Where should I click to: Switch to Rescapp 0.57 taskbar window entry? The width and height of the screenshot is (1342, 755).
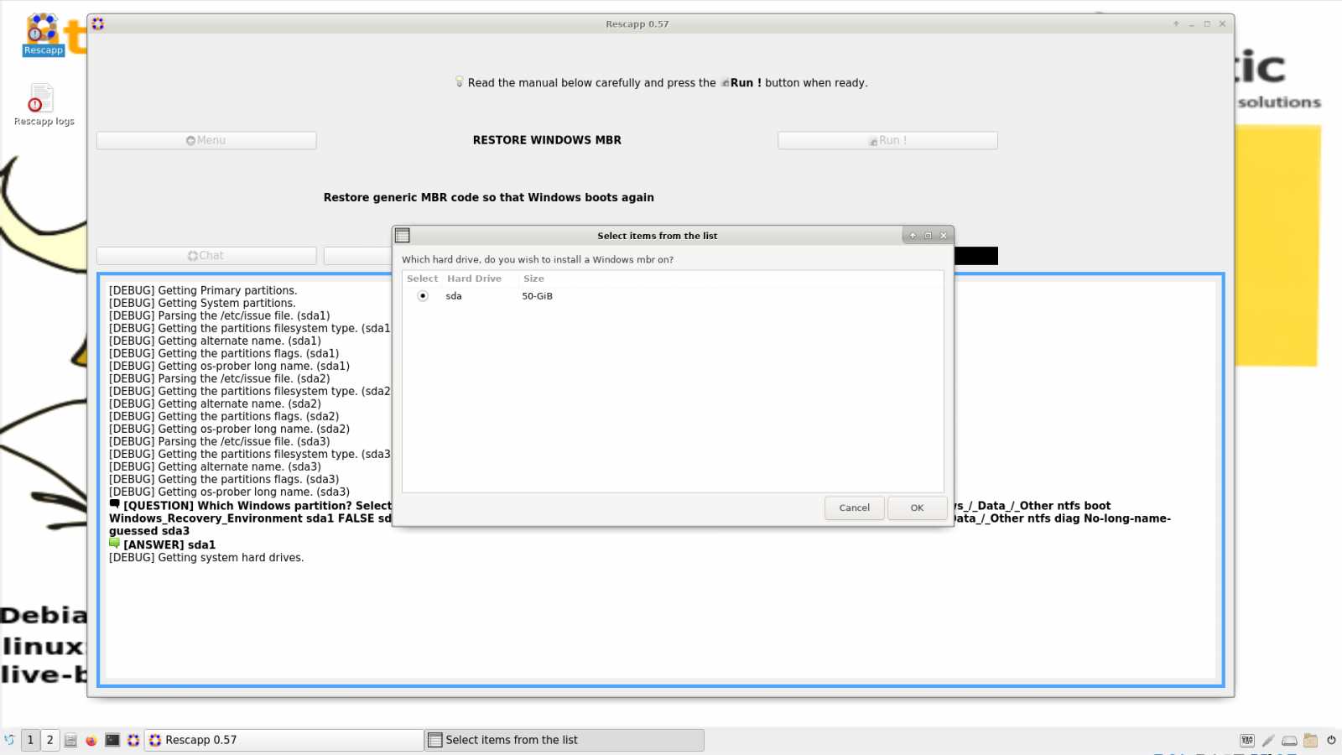click(x=284, y=740)
